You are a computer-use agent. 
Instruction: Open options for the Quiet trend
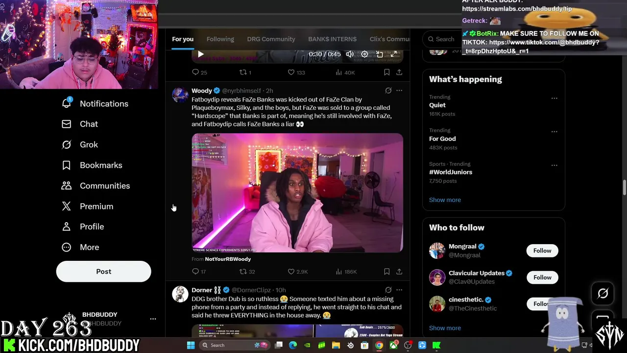554,99
